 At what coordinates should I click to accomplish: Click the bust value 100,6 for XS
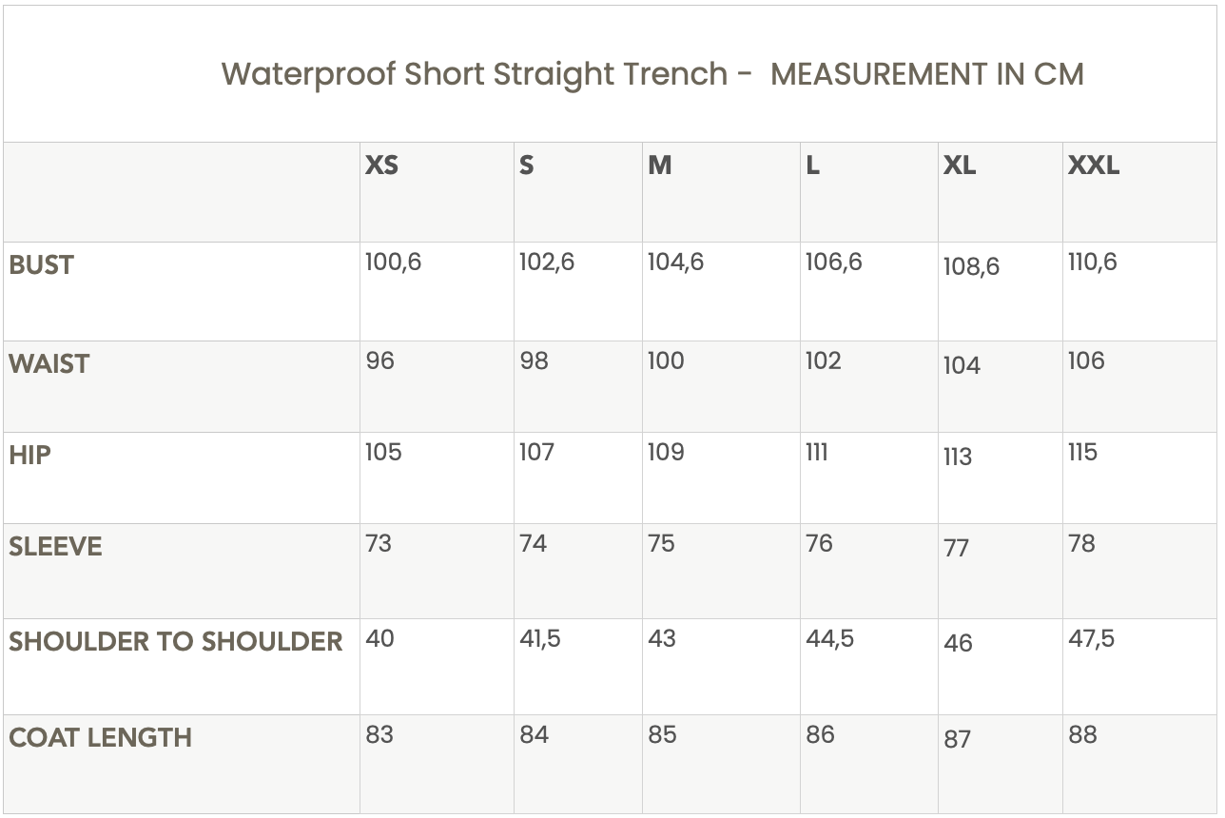[393, 263]
